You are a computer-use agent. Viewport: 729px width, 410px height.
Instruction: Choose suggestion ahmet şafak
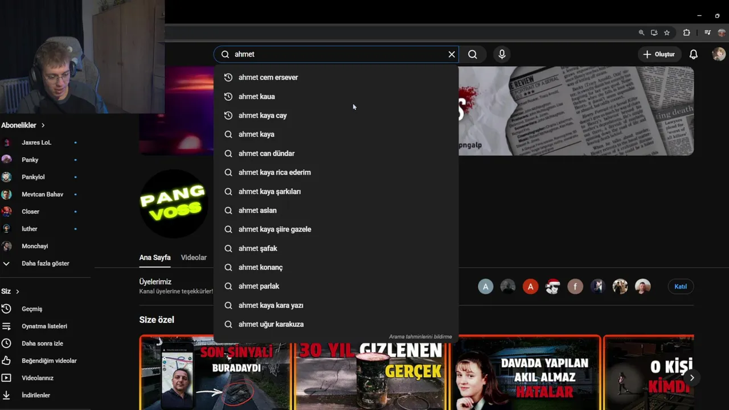point(336,248)
